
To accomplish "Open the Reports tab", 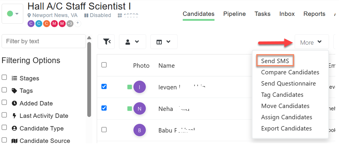I will click(x=314, y=14).
